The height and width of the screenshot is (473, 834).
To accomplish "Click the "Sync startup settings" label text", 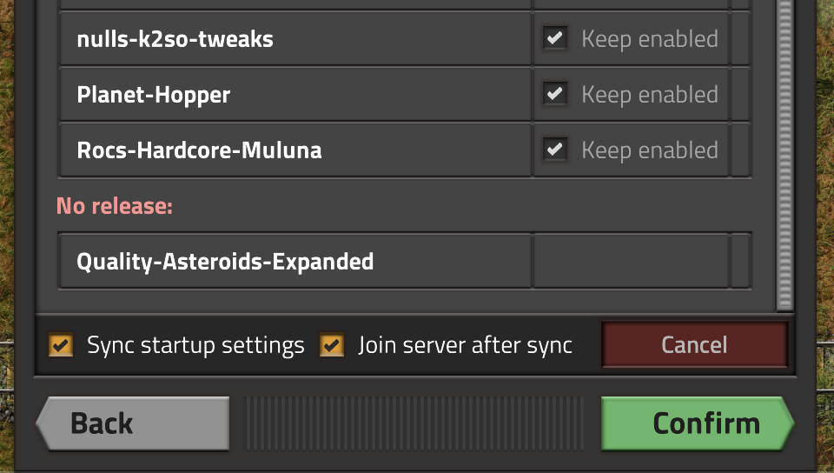I will tap(195, 345).
